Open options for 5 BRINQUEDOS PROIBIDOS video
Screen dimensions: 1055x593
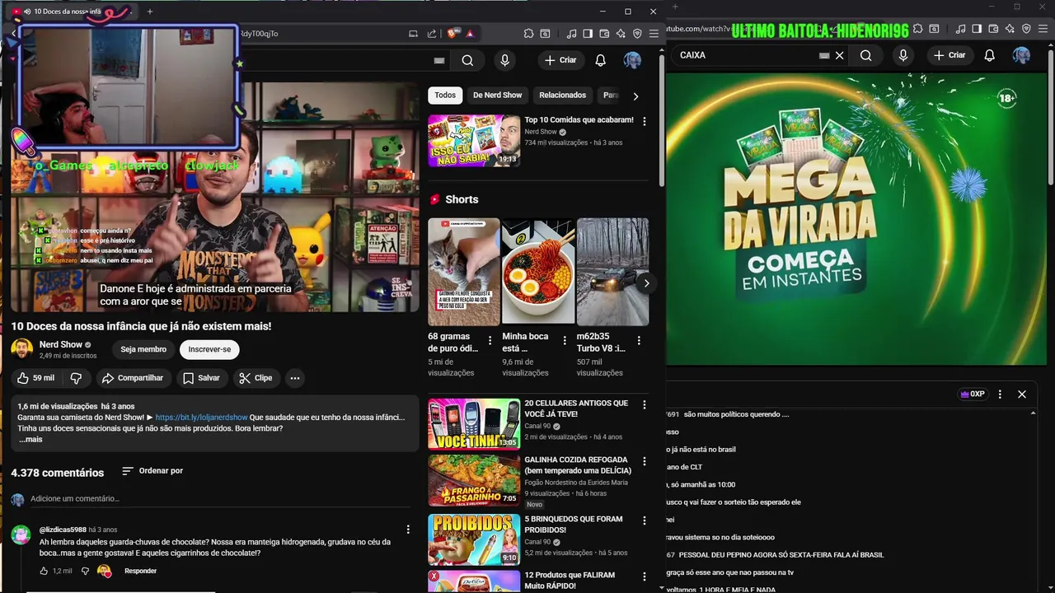click(645, 521)
